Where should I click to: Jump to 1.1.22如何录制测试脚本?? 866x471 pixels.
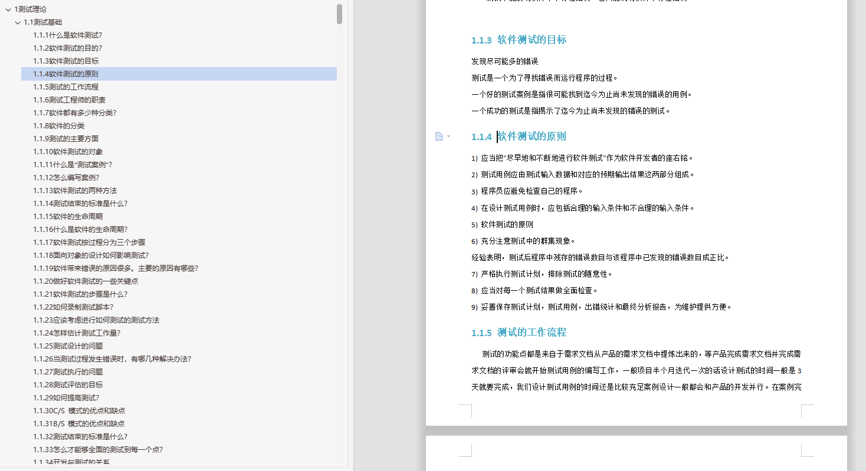(x=73, y=307)
